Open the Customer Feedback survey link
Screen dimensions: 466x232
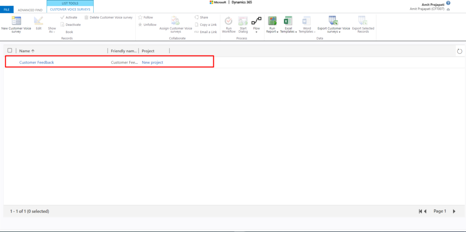click(36, 62)
